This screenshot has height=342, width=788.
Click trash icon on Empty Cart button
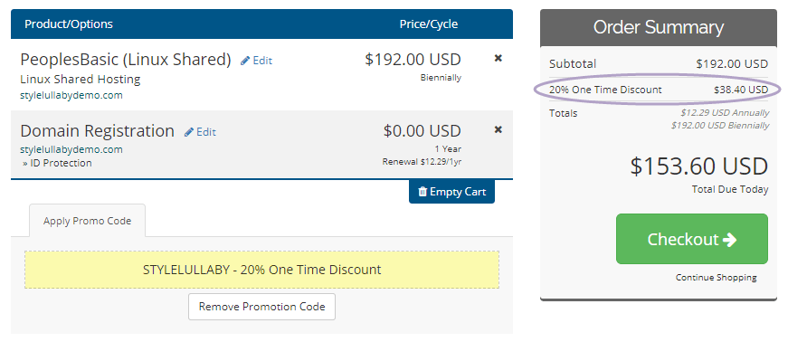click(422, 192)
